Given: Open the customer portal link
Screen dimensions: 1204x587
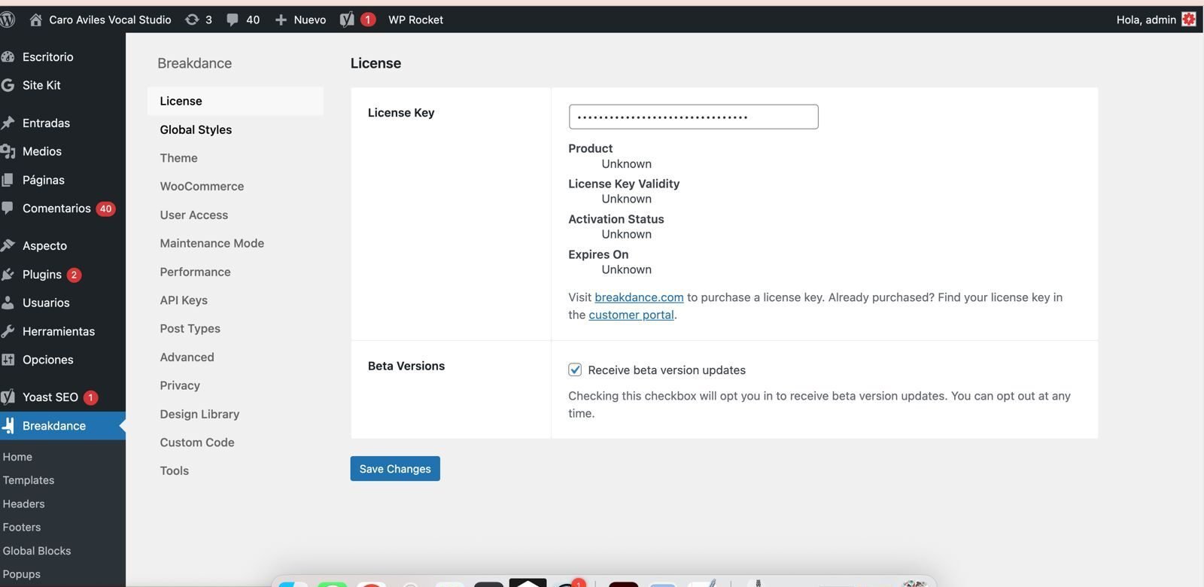Looking at the screenshot, I should click(x=631, y=315).
